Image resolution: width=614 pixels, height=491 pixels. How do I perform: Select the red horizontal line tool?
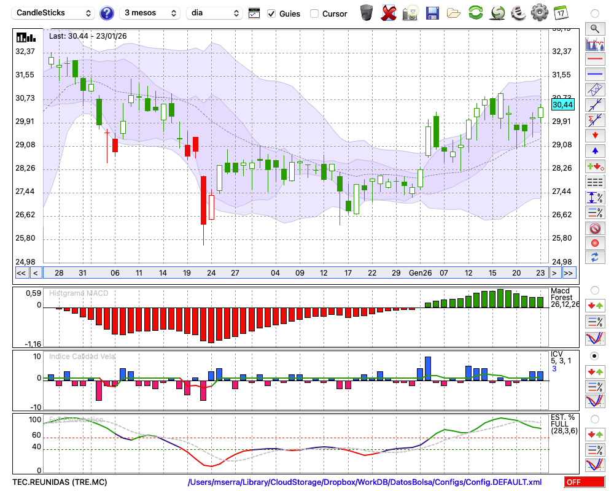click(x=594, y=60)
